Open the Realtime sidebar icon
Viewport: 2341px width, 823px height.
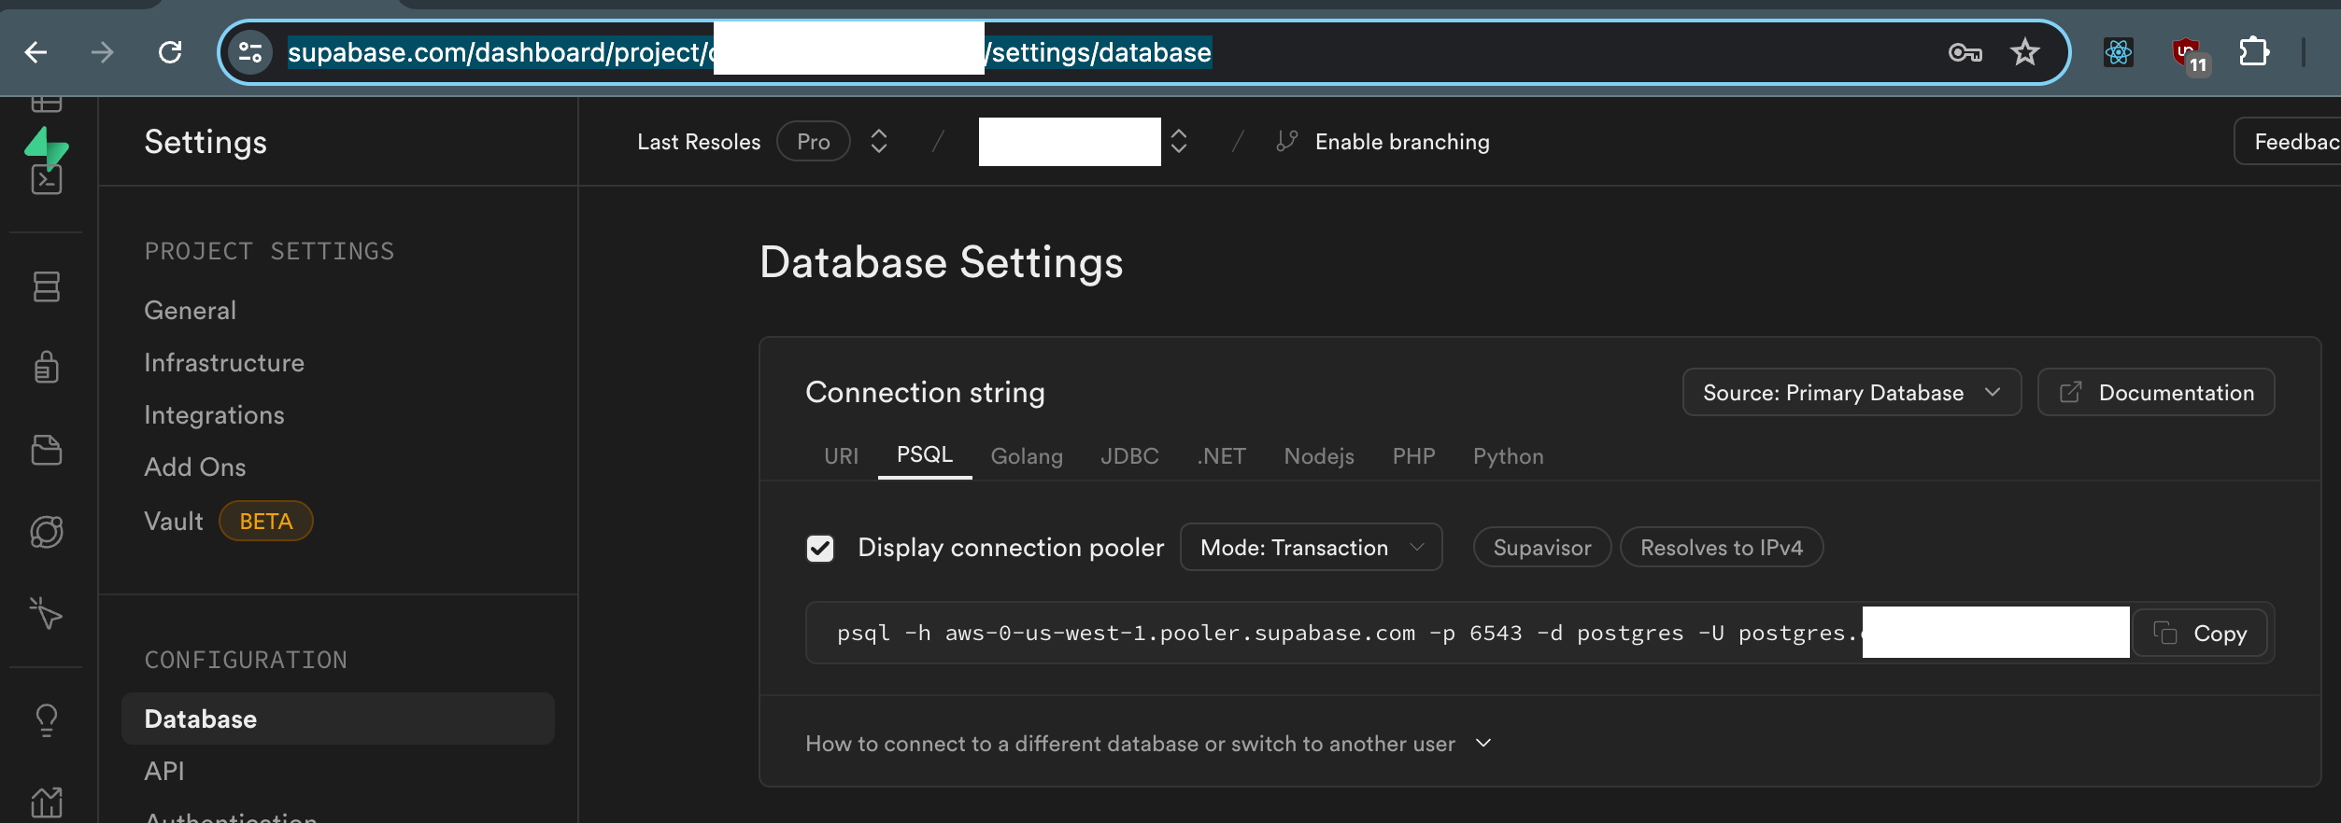(x=47, y=532)
